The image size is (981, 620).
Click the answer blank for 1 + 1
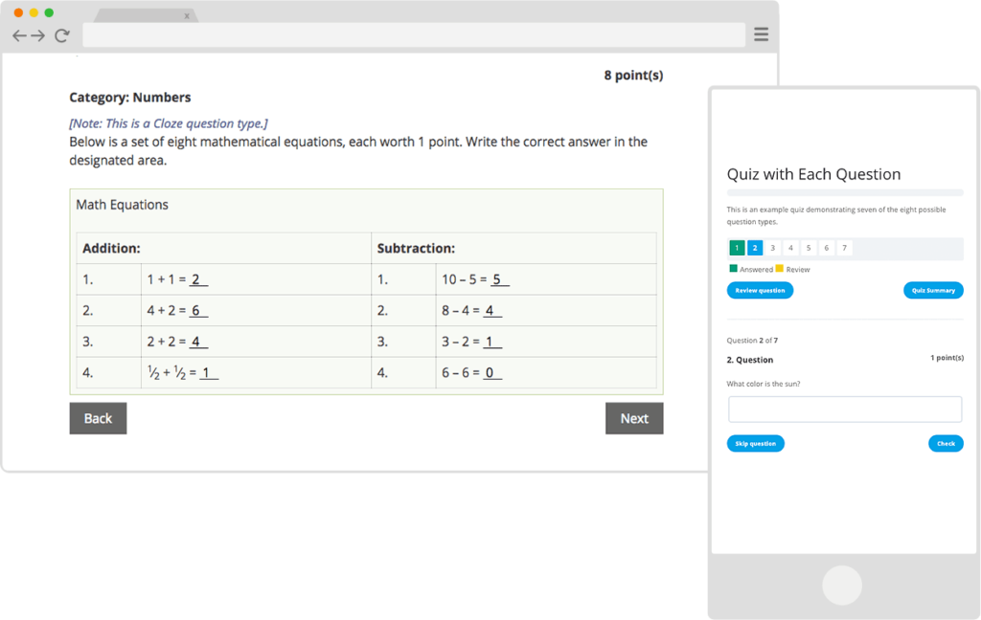pyautogui.click(x=198, y=279)
